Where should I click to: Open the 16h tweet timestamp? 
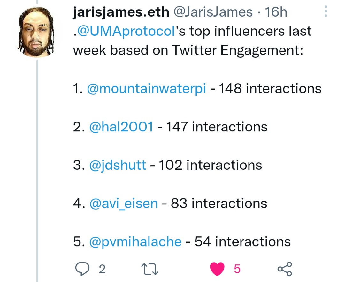pos(276,12)
